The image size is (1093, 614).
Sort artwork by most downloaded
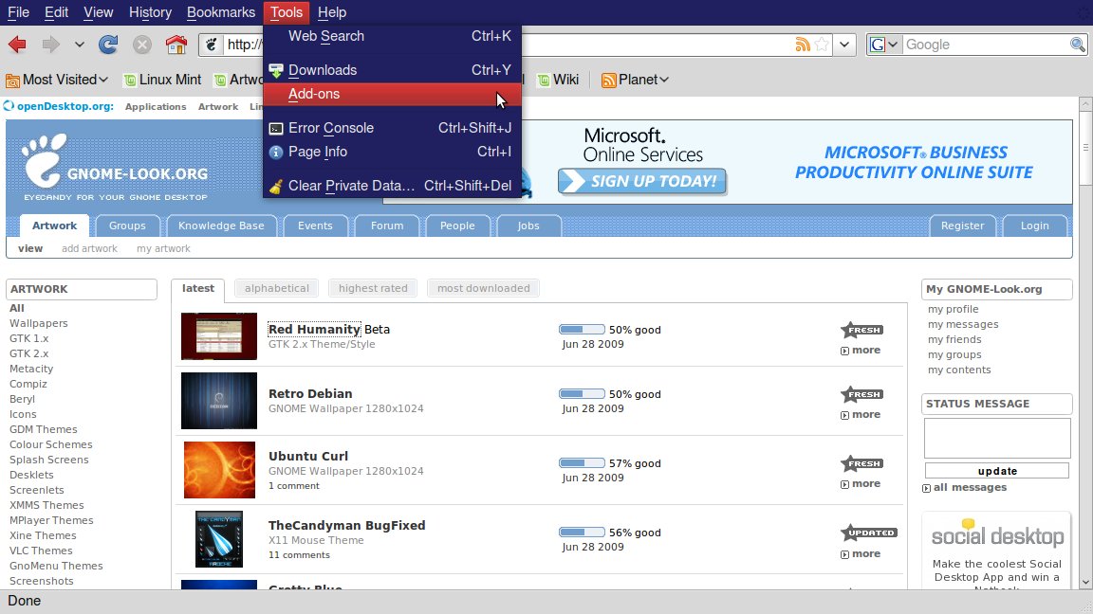tap(483, 288)
